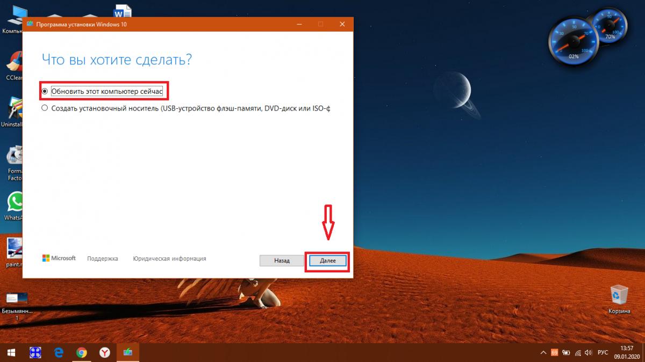The image size is (645, 362).
Task: Open the Wi-Fi network tray icon
Action: click(x=577, y=352)
